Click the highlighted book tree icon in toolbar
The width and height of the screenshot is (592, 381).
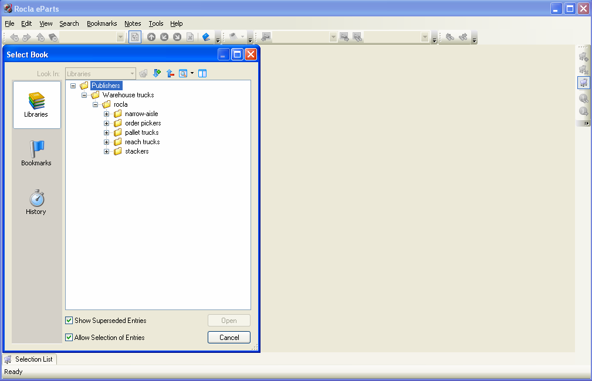135,37
